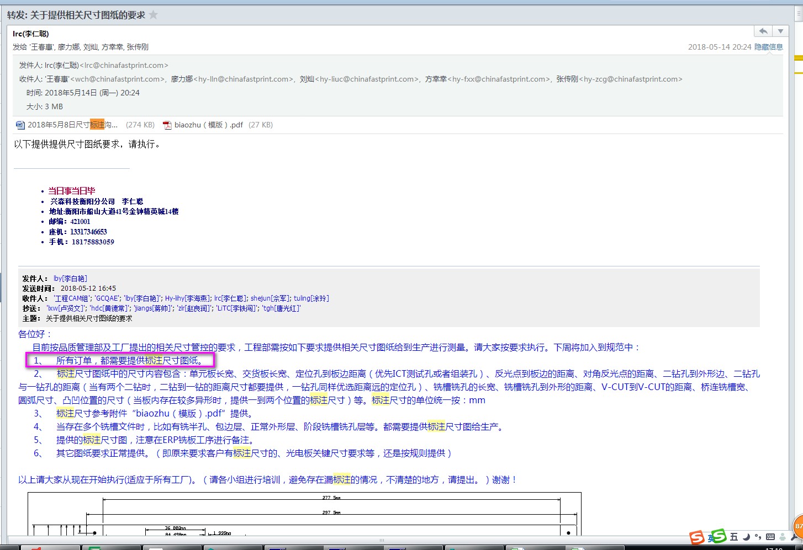
Task: Click the email subject 转发: 关于提供相关尺寸图纸的要求
Action: (x=76, y=15)
